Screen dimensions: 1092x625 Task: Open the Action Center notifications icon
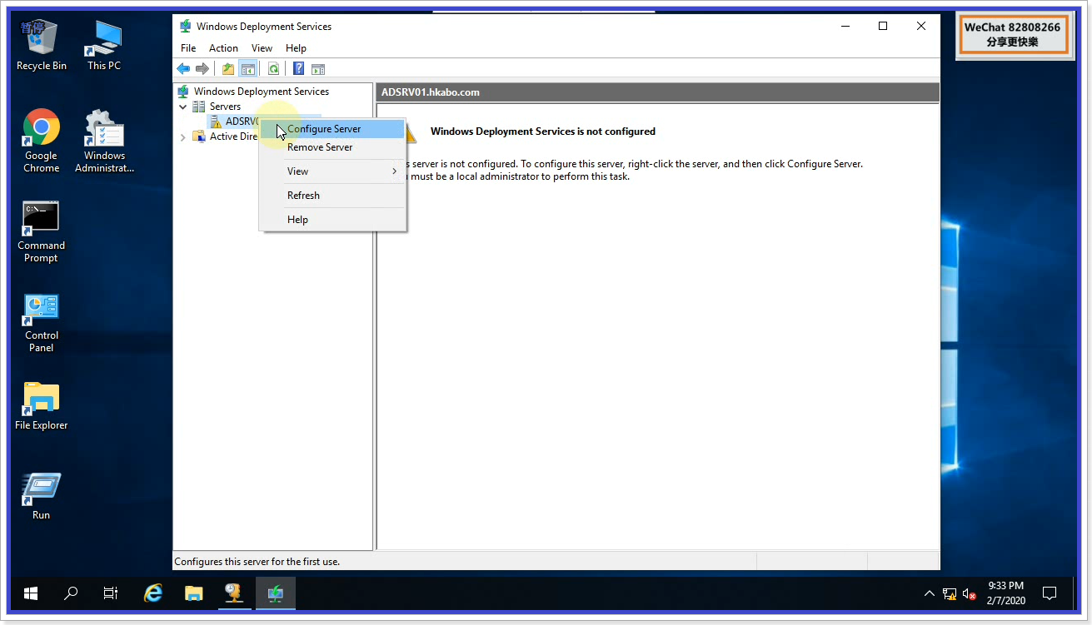(x=1050, y=593)
